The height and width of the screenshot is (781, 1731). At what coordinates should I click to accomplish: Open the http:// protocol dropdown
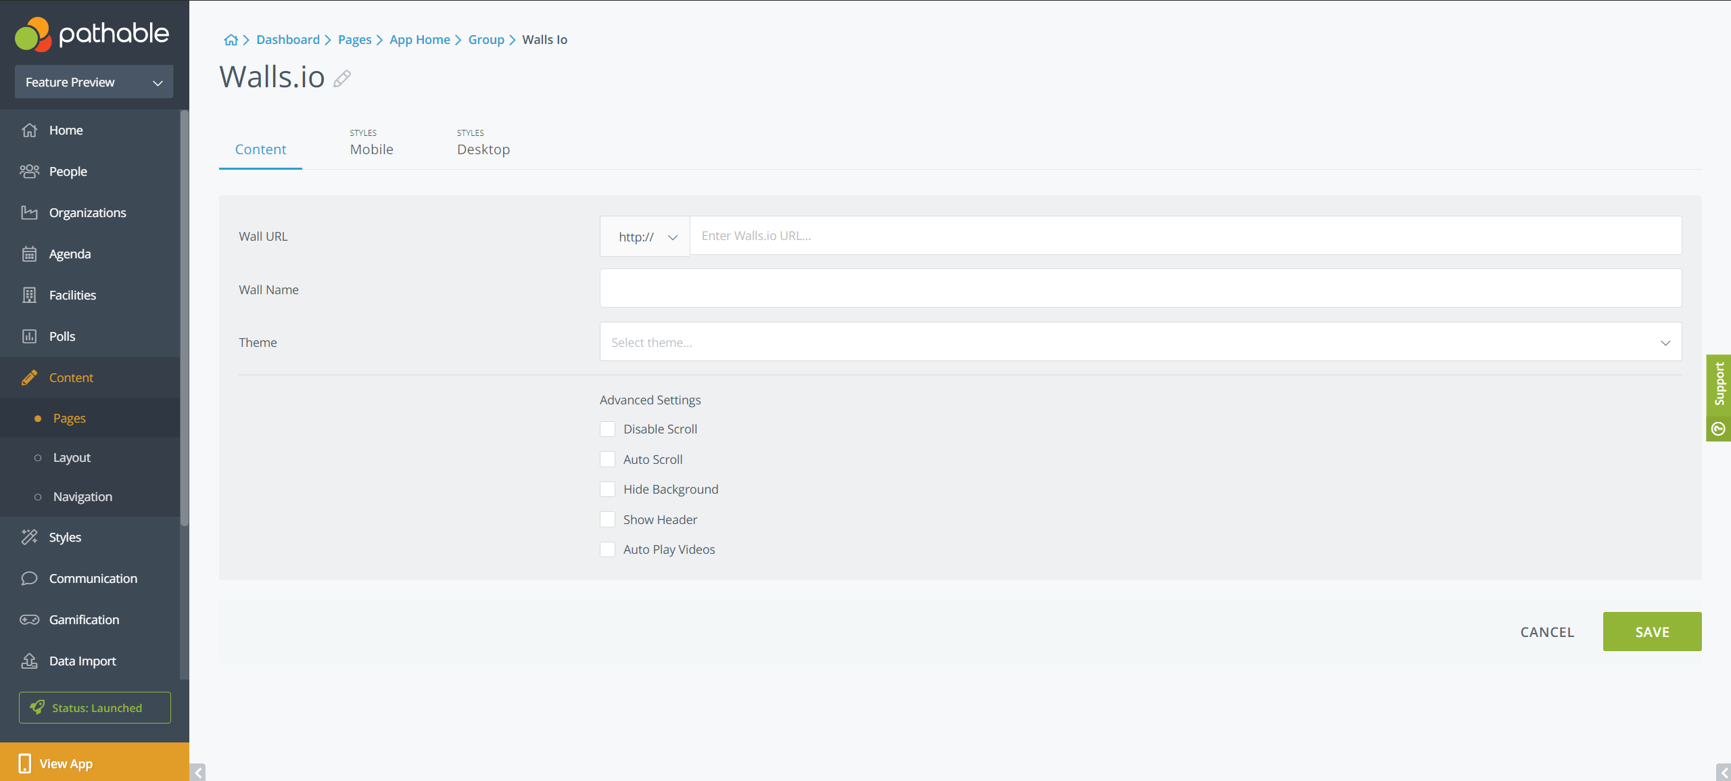coord(645,236)
